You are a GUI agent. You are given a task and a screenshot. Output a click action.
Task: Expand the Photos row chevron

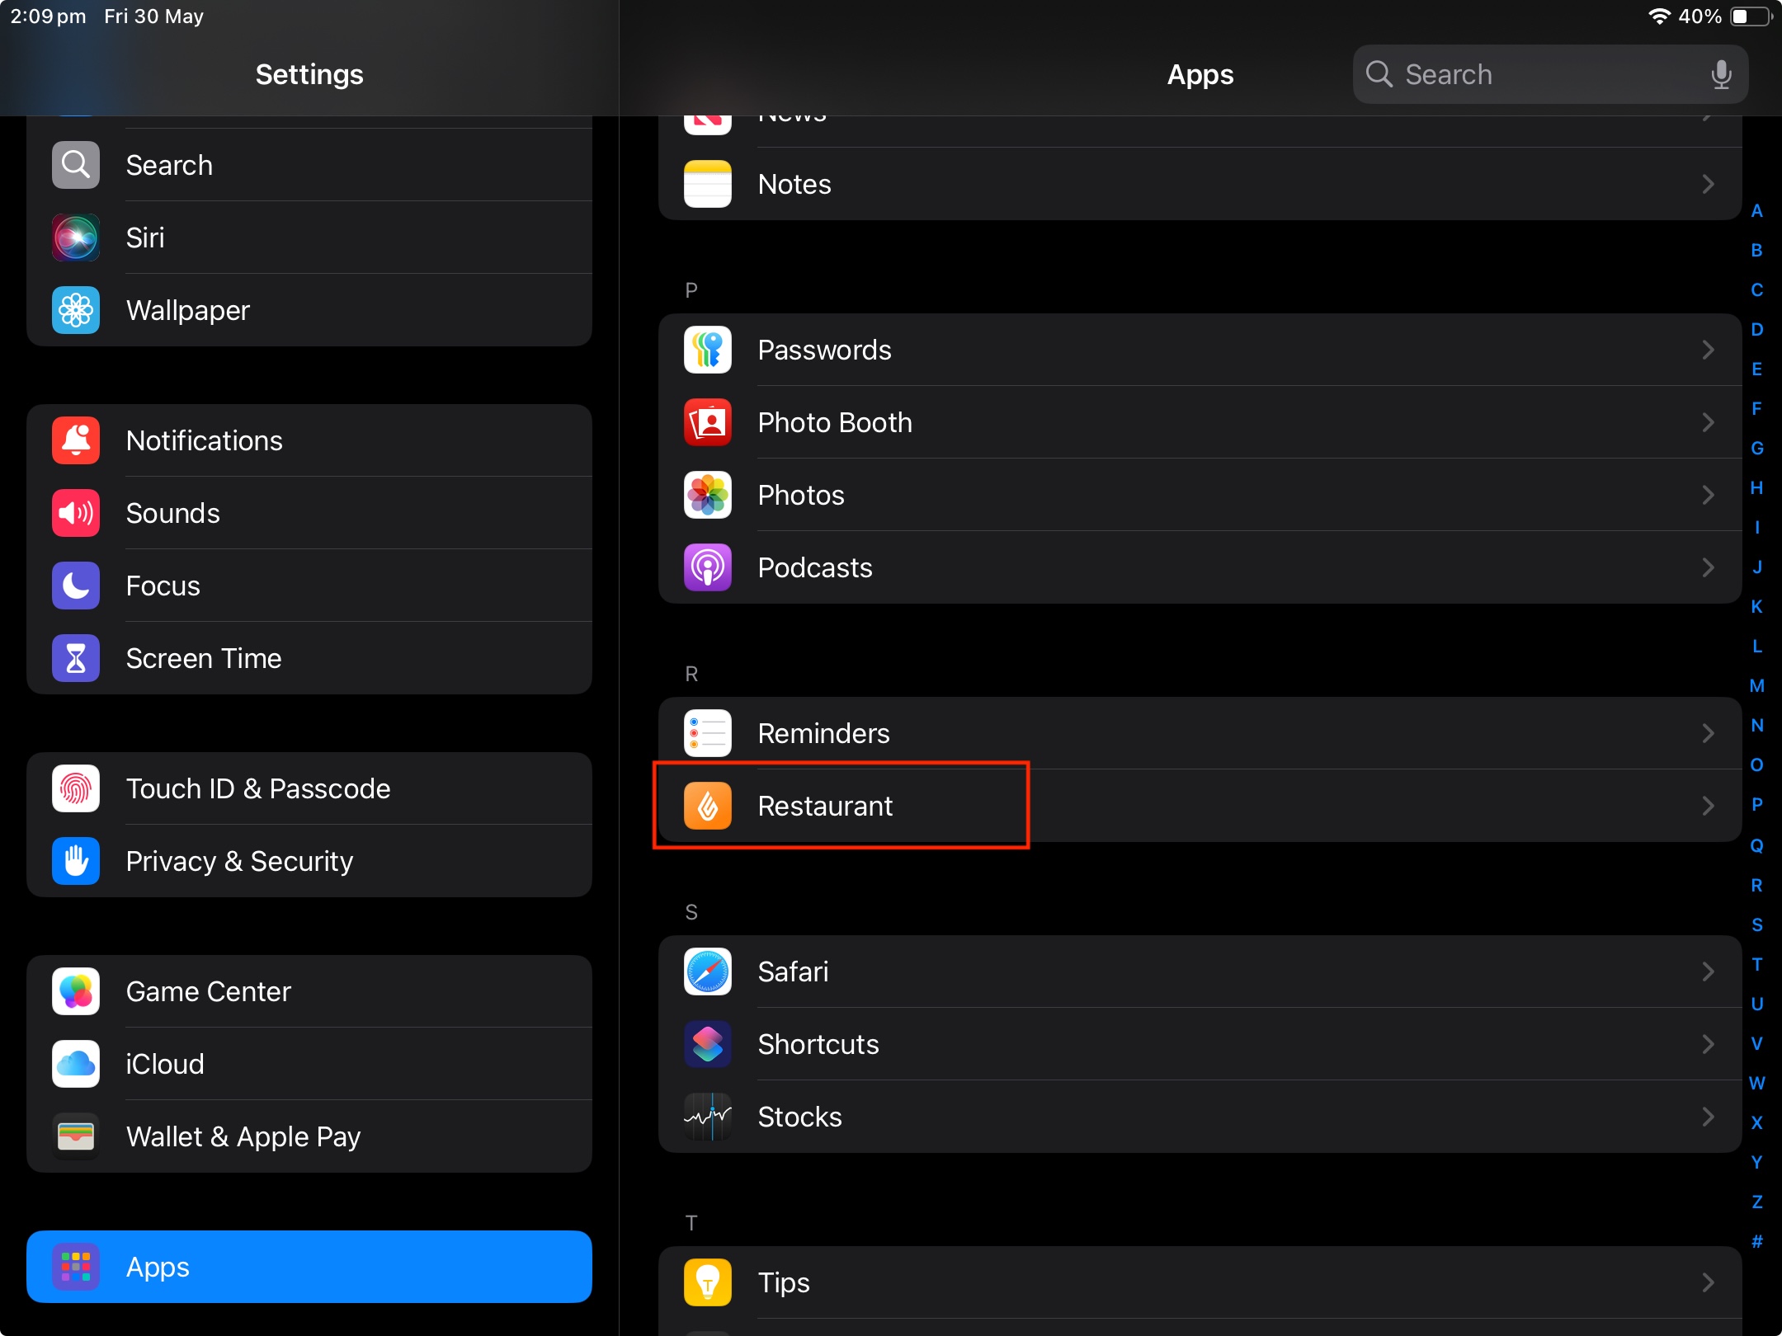(1709, 495)
